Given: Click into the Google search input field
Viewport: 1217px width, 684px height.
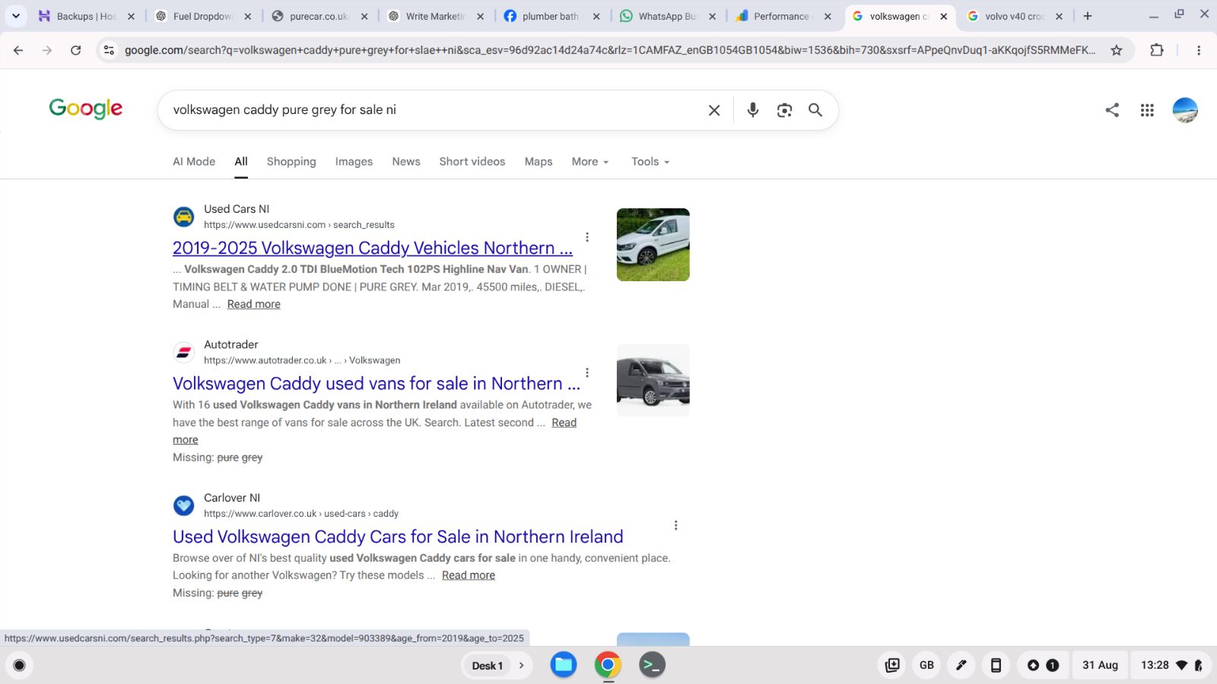Looking at the screenshot, I should [x=434, y=110].
